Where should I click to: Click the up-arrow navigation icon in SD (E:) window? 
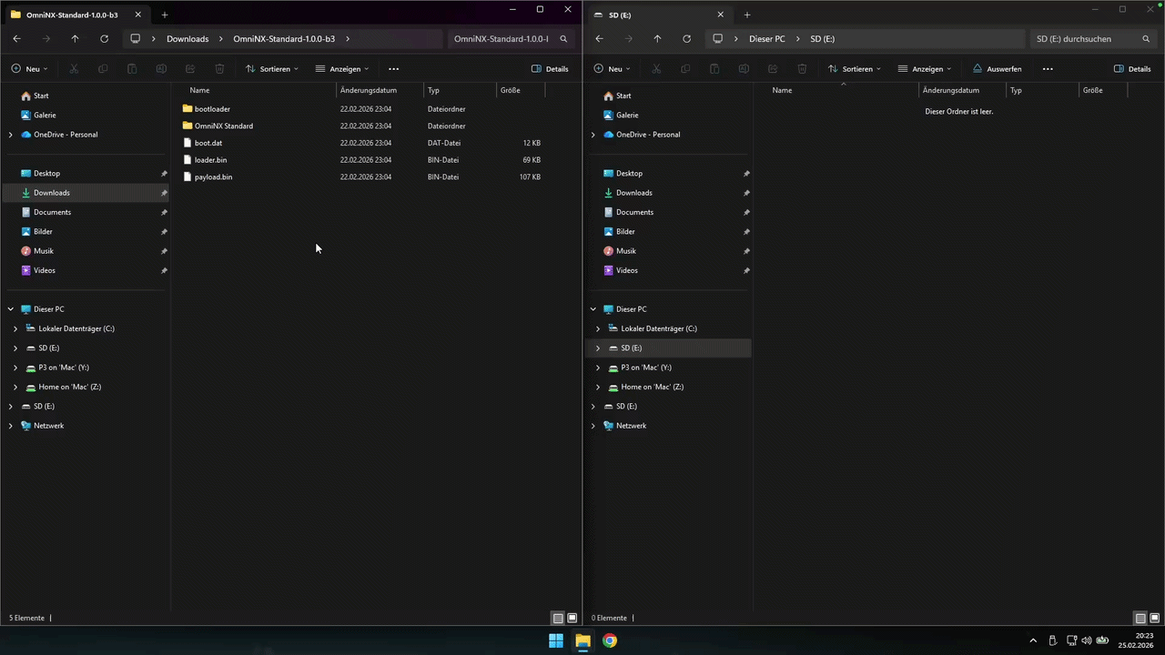pos(657,39)
